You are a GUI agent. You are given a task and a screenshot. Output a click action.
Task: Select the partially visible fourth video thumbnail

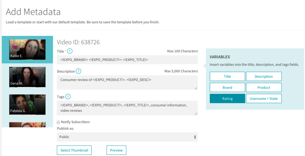click(x=27, y=125)
